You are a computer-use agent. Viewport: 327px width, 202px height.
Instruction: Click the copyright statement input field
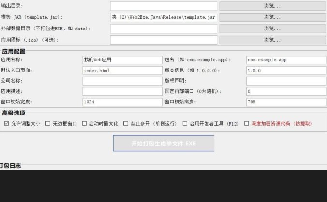(x=286, y=81)
